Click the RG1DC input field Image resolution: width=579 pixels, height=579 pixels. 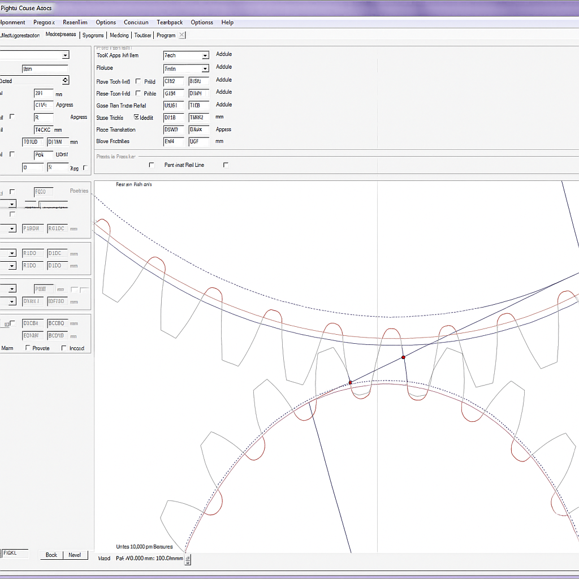(x=57, y=228)
